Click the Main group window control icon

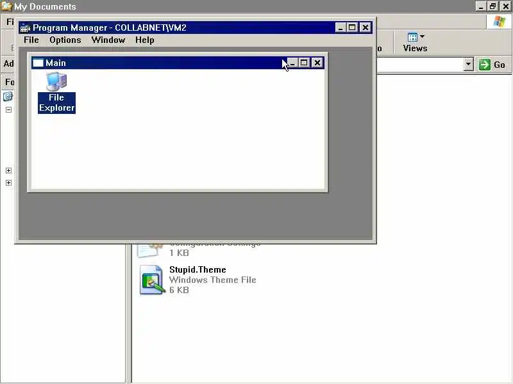point(38,63)
